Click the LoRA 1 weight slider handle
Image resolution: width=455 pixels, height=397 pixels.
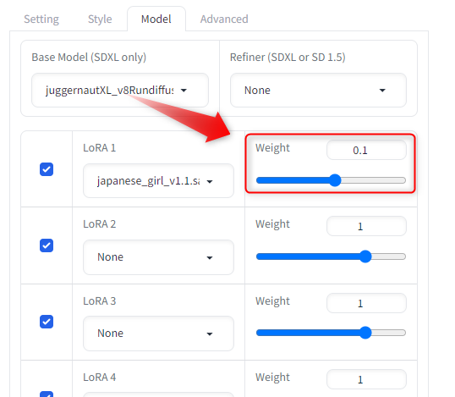[335, 180]
